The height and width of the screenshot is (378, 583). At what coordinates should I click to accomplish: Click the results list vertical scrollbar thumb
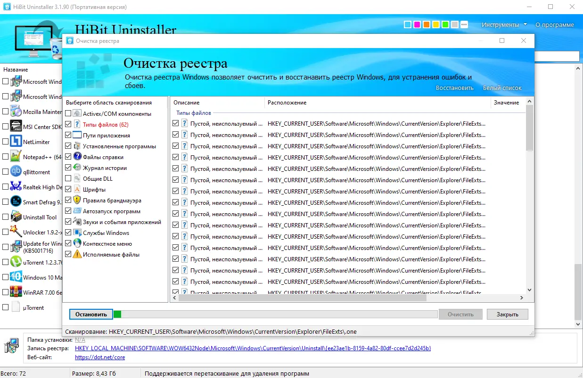point(529,128)
